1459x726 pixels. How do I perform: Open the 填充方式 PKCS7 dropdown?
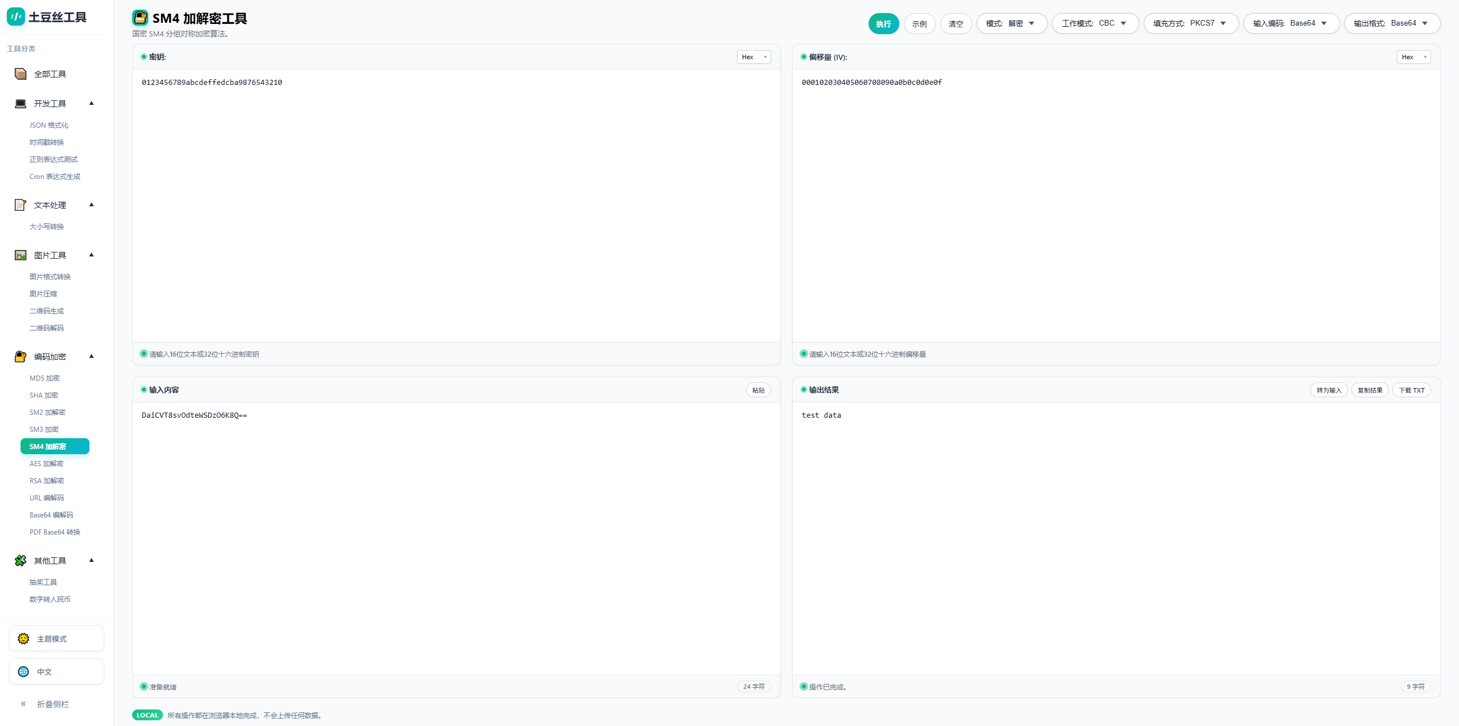[x=1190, y=23]
